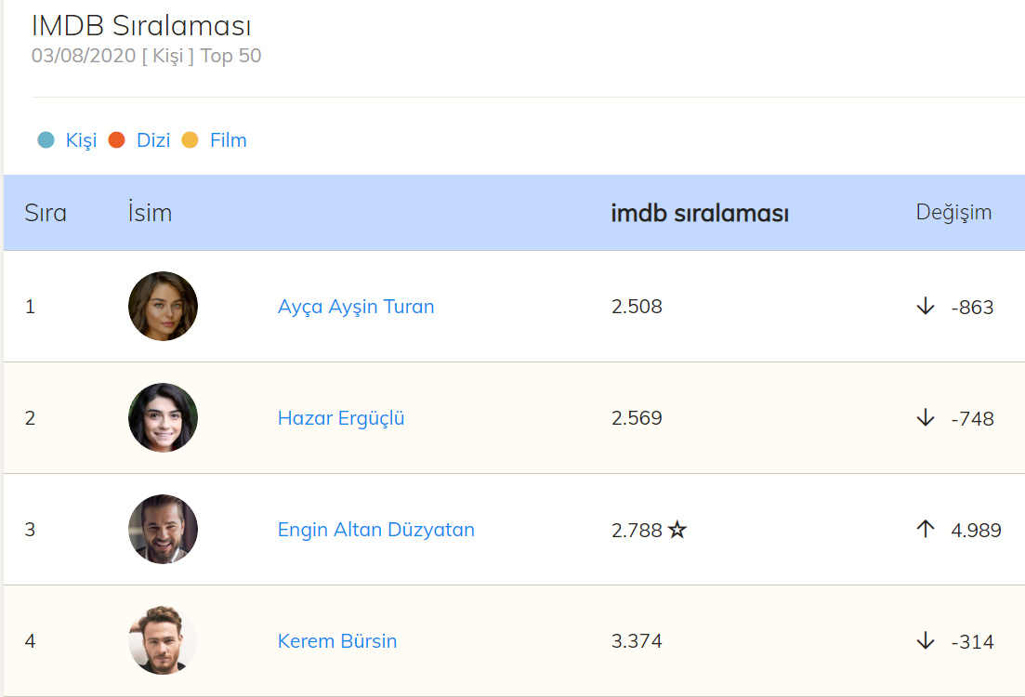This screenshot has width=1025, height=697.
Task: Go to Engin Altan Düzyatan's page
Action: (376, 530)
